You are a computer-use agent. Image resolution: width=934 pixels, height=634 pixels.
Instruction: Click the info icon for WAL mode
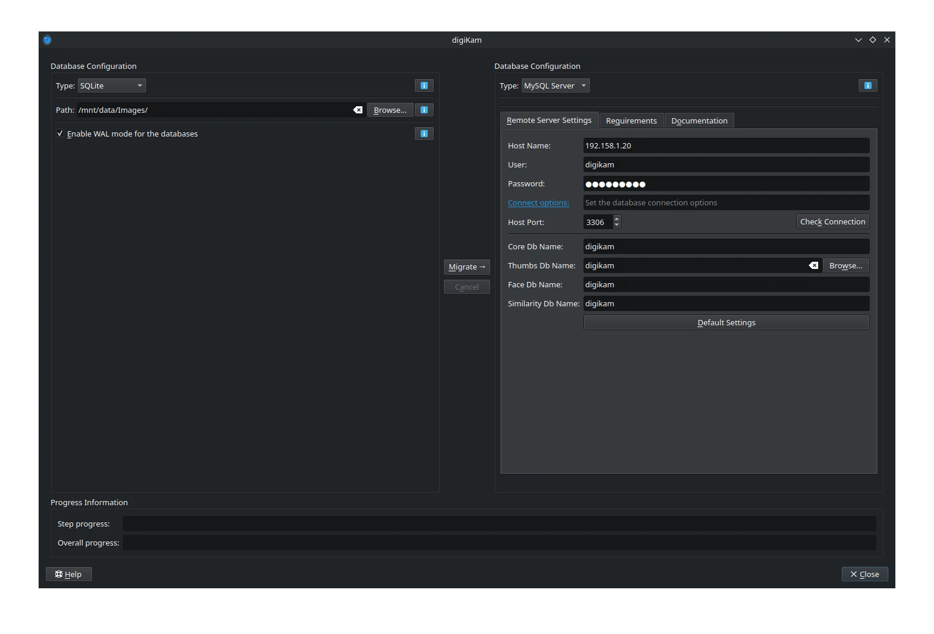(x=424, y=134)
